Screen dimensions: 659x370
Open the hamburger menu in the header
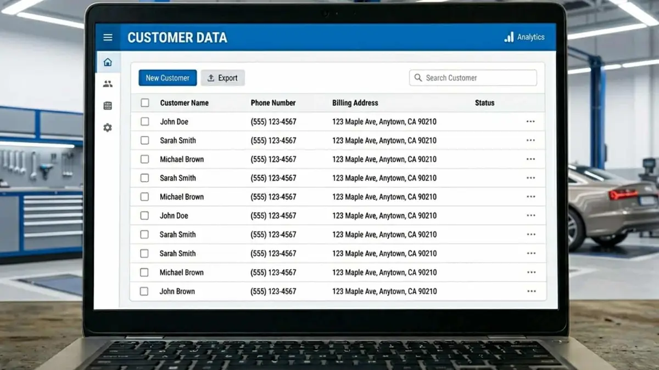[108, 37]
